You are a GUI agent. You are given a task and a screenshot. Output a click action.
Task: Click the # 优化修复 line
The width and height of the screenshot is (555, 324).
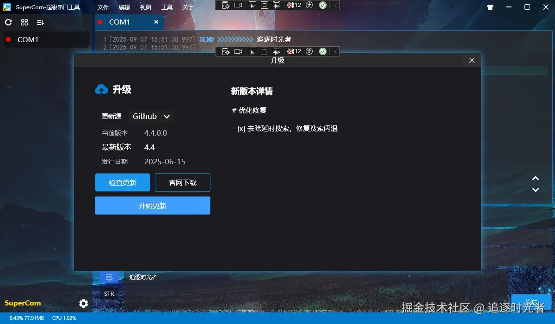[x=249, y=111]
